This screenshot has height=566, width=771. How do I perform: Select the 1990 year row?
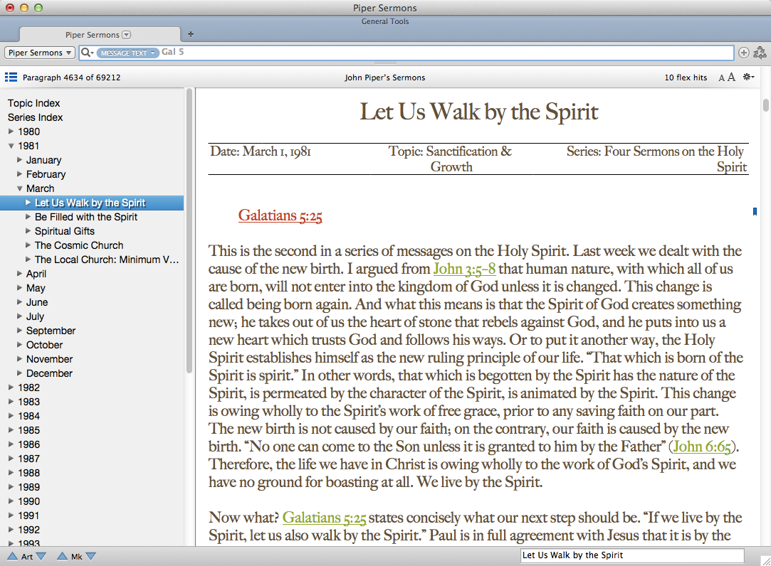pyautogui.click(x=92, y=501)
